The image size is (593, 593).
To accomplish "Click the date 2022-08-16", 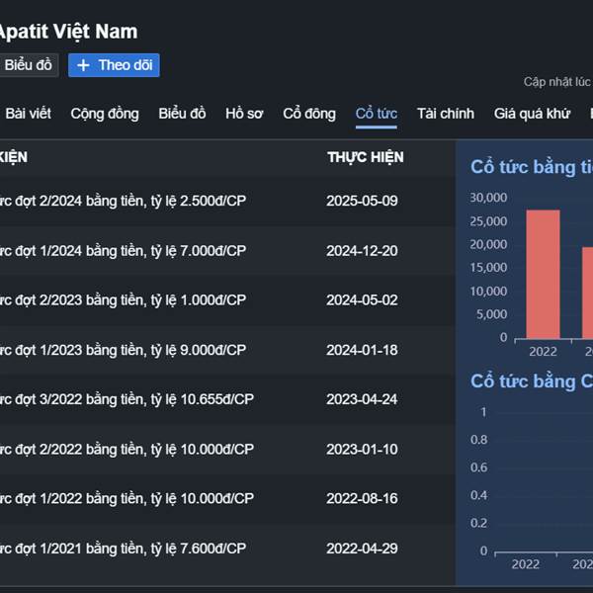I will pos(362,498).
